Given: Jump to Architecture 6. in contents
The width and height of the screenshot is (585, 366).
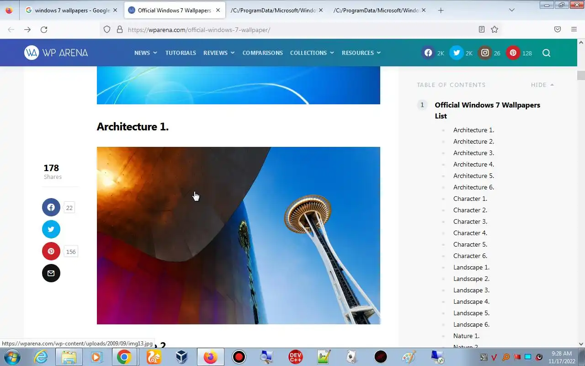Looking at the screenshot, I should click(473, 187).
